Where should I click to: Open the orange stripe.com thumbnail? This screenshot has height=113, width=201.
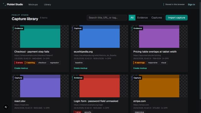pyautogui.click(x=159, y=86)
